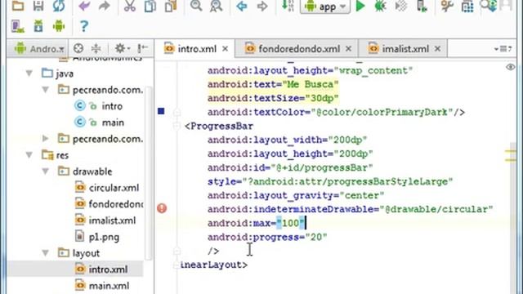
Task: Open the Project Structure icon
Action: click(x=467, y=6)
